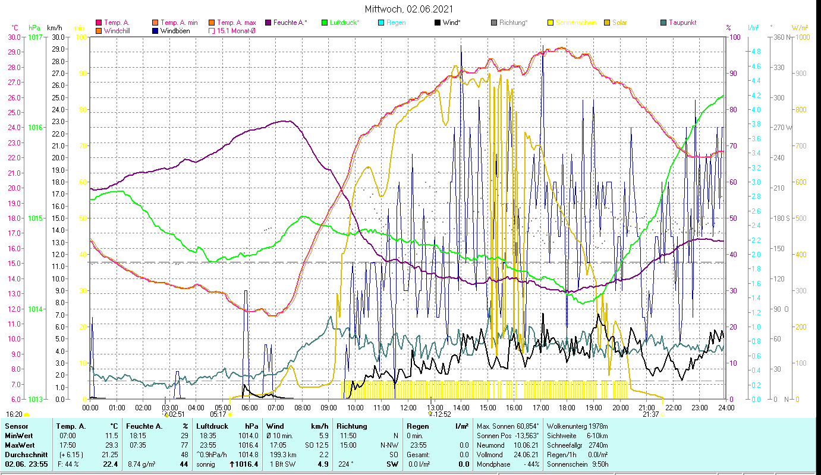Click the wind gust value 'SO 12.5'
This screenshot has height=475, width=821.
coord(317,445)
